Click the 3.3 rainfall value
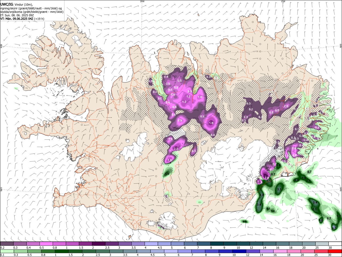This screenshot has width=342, height=257. tap(261, 195)
